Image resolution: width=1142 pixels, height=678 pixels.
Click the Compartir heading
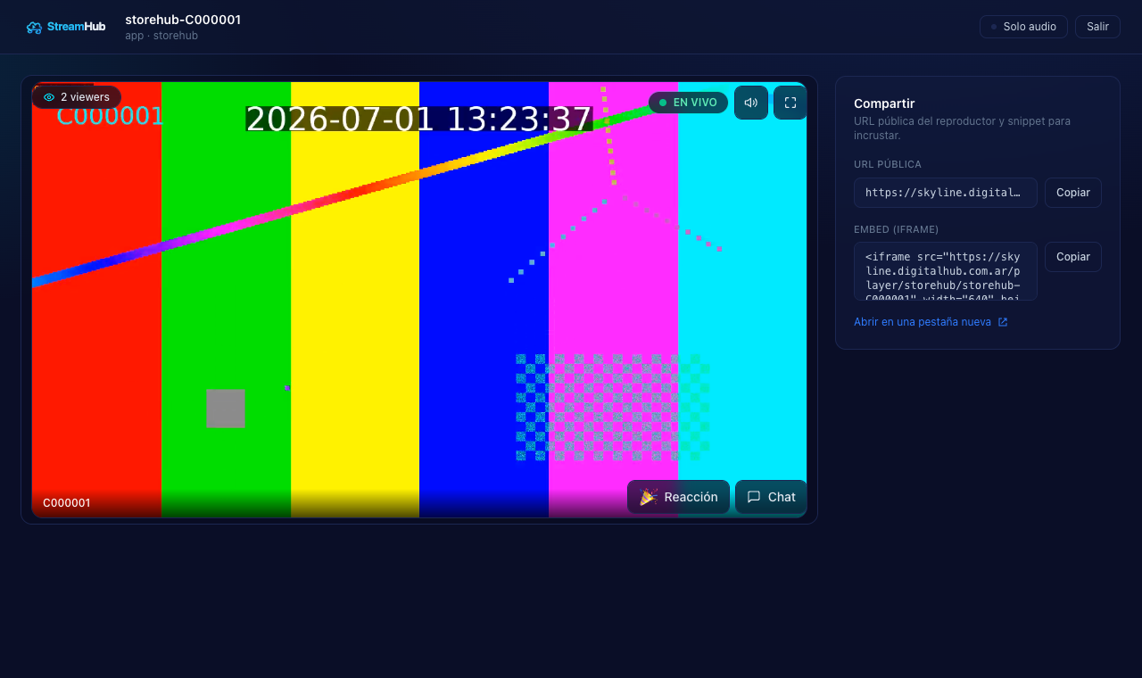884,103
